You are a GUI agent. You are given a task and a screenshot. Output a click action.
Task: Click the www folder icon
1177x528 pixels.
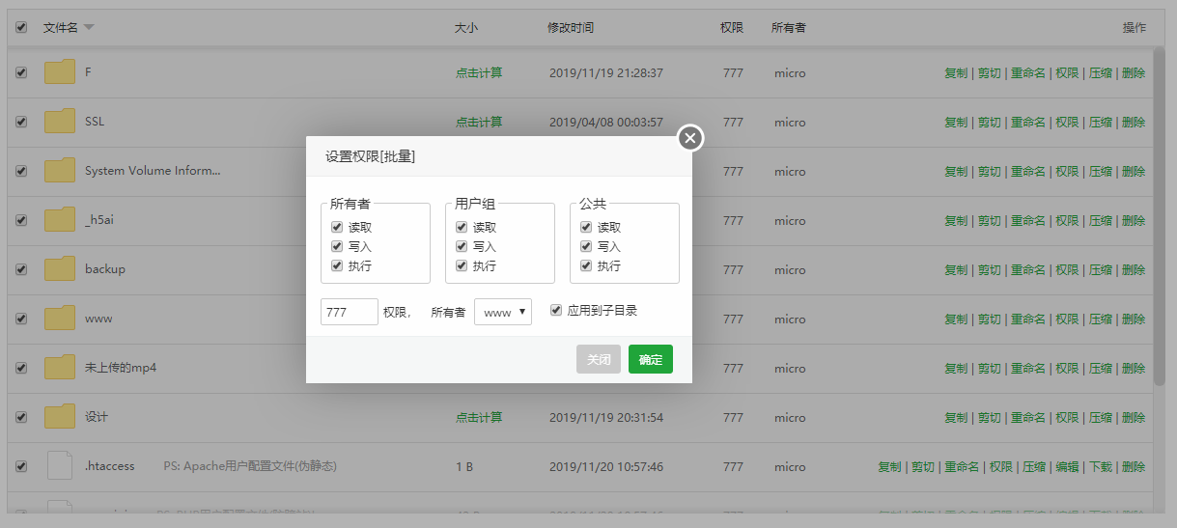(x=60, y=319)
